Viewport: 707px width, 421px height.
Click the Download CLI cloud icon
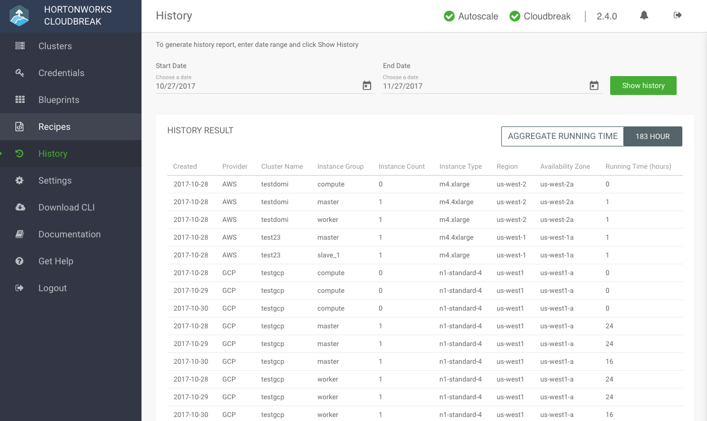pyautogui.click(x=20, y=207)
